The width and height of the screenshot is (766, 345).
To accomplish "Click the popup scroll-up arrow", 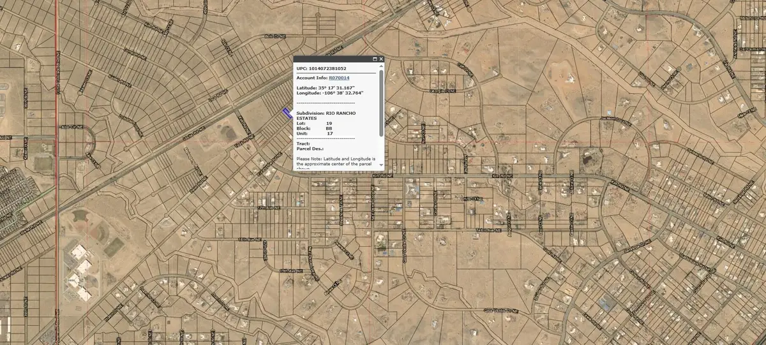I will (x=381, y=66).
